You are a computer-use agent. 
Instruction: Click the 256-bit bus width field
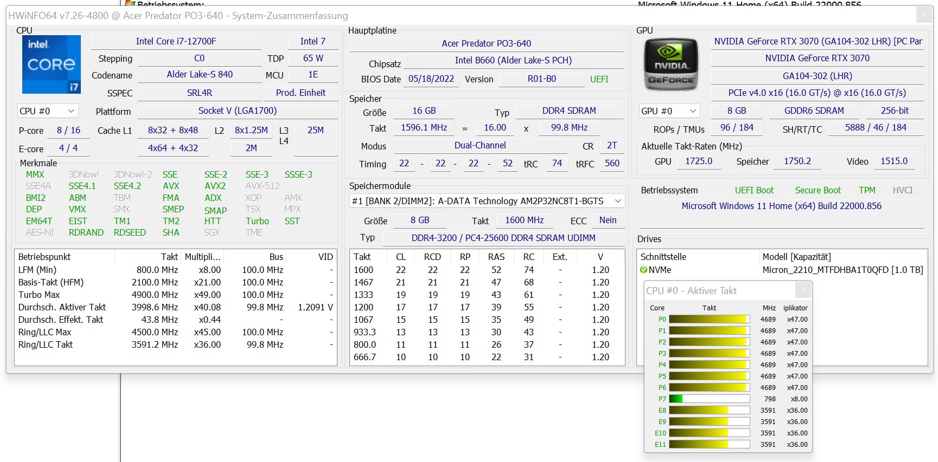coord(895,111)
